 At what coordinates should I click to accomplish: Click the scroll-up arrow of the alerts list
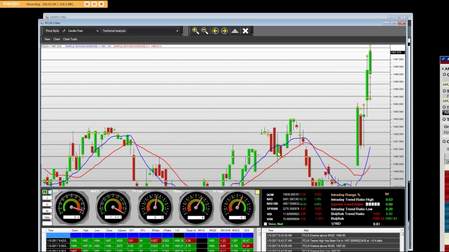[x=402, y=231]
